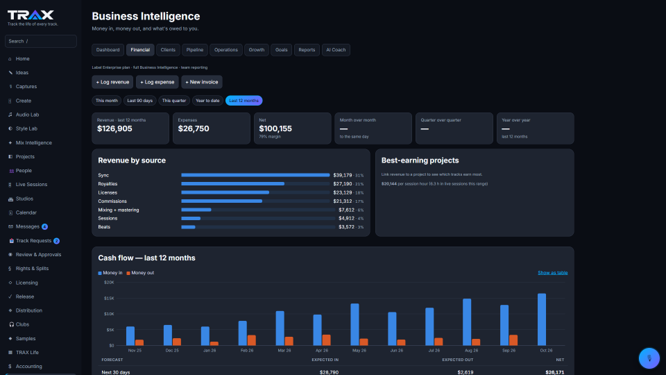Focus the Search input field
Viewport: 666px width, 375px height.
pos(41,41)
